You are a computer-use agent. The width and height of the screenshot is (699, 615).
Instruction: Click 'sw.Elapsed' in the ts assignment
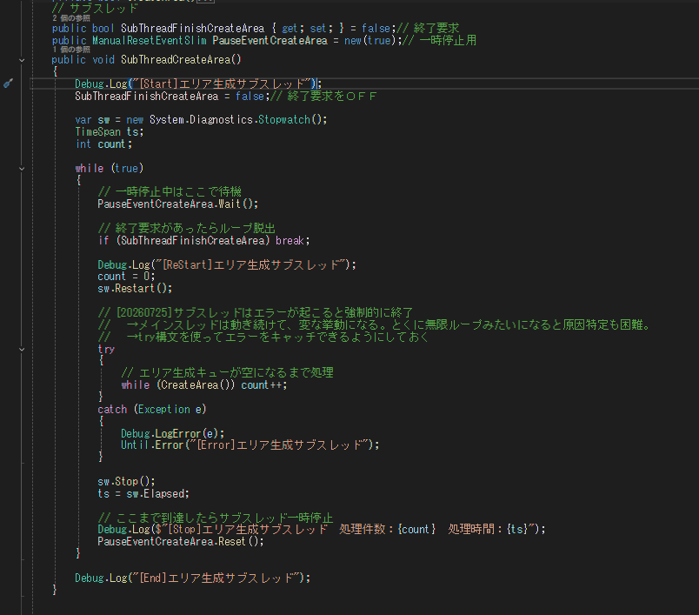click(x=155, y=494)
